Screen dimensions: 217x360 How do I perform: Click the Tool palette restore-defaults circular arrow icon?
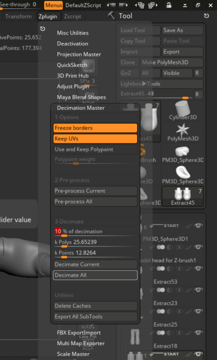(207, 16)
